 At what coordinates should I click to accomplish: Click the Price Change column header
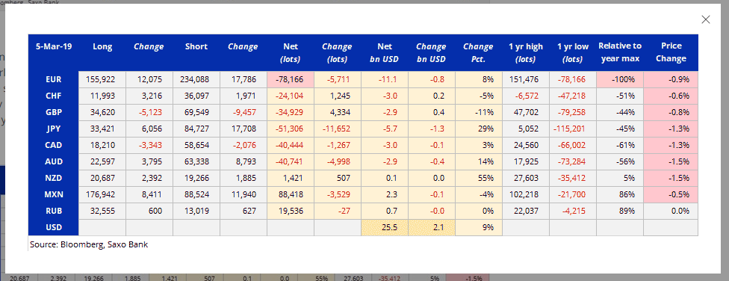pyautogui.click(x=671, y=52)
